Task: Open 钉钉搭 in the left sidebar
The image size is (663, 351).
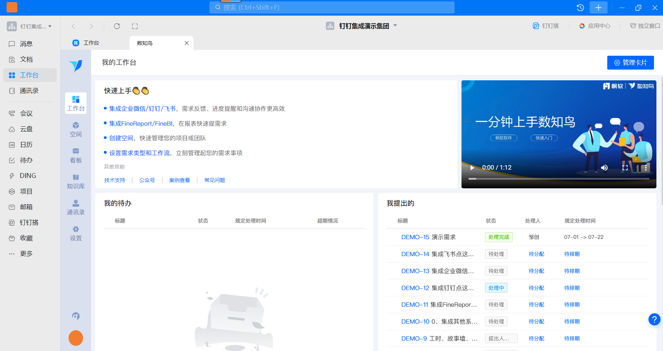Action: click(x=29, y=223)
